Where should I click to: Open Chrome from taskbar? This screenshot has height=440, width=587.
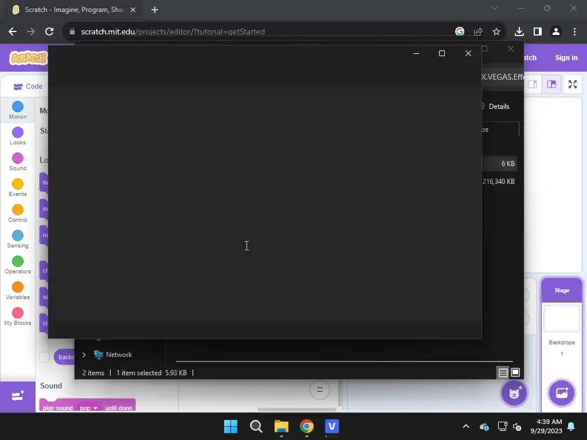pos(307,426)
